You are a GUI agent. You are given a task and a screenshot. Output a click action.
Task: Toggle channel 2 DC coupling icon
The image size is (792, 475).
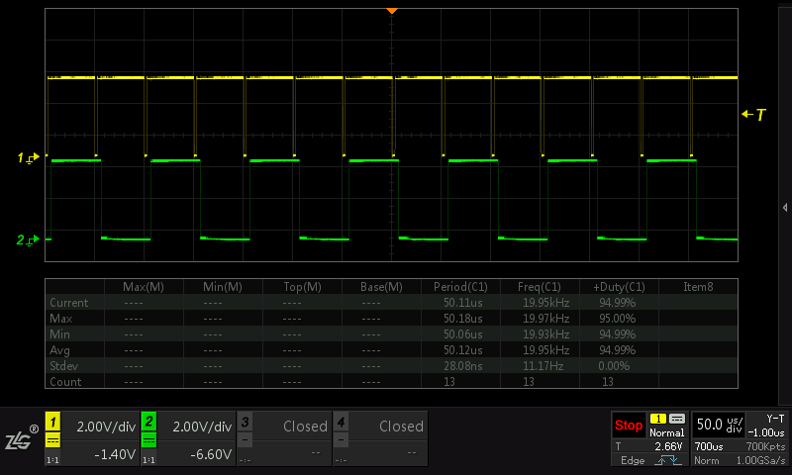[148, 440]
